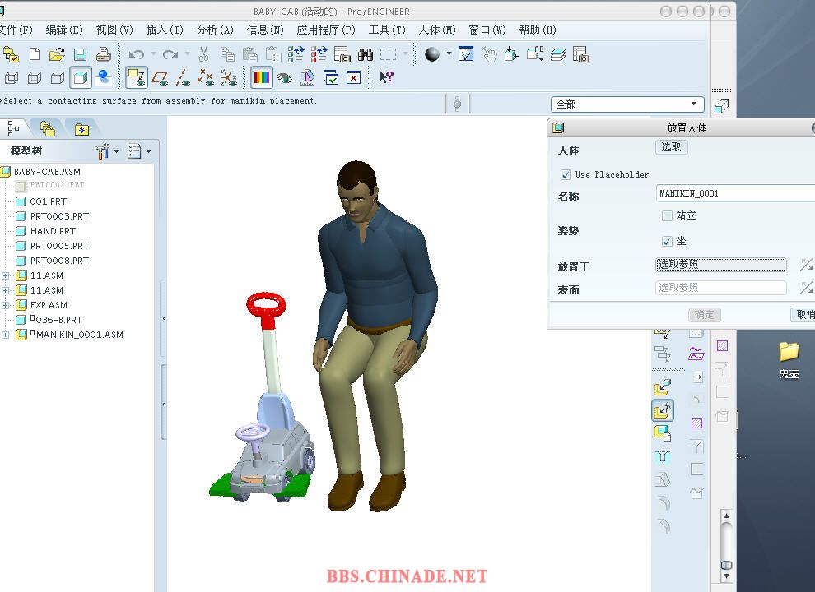The height and width of the screenshot is (592, 815).
Task: Select BABY-CAB.ASM root in model tree
Action: point(47,172)
